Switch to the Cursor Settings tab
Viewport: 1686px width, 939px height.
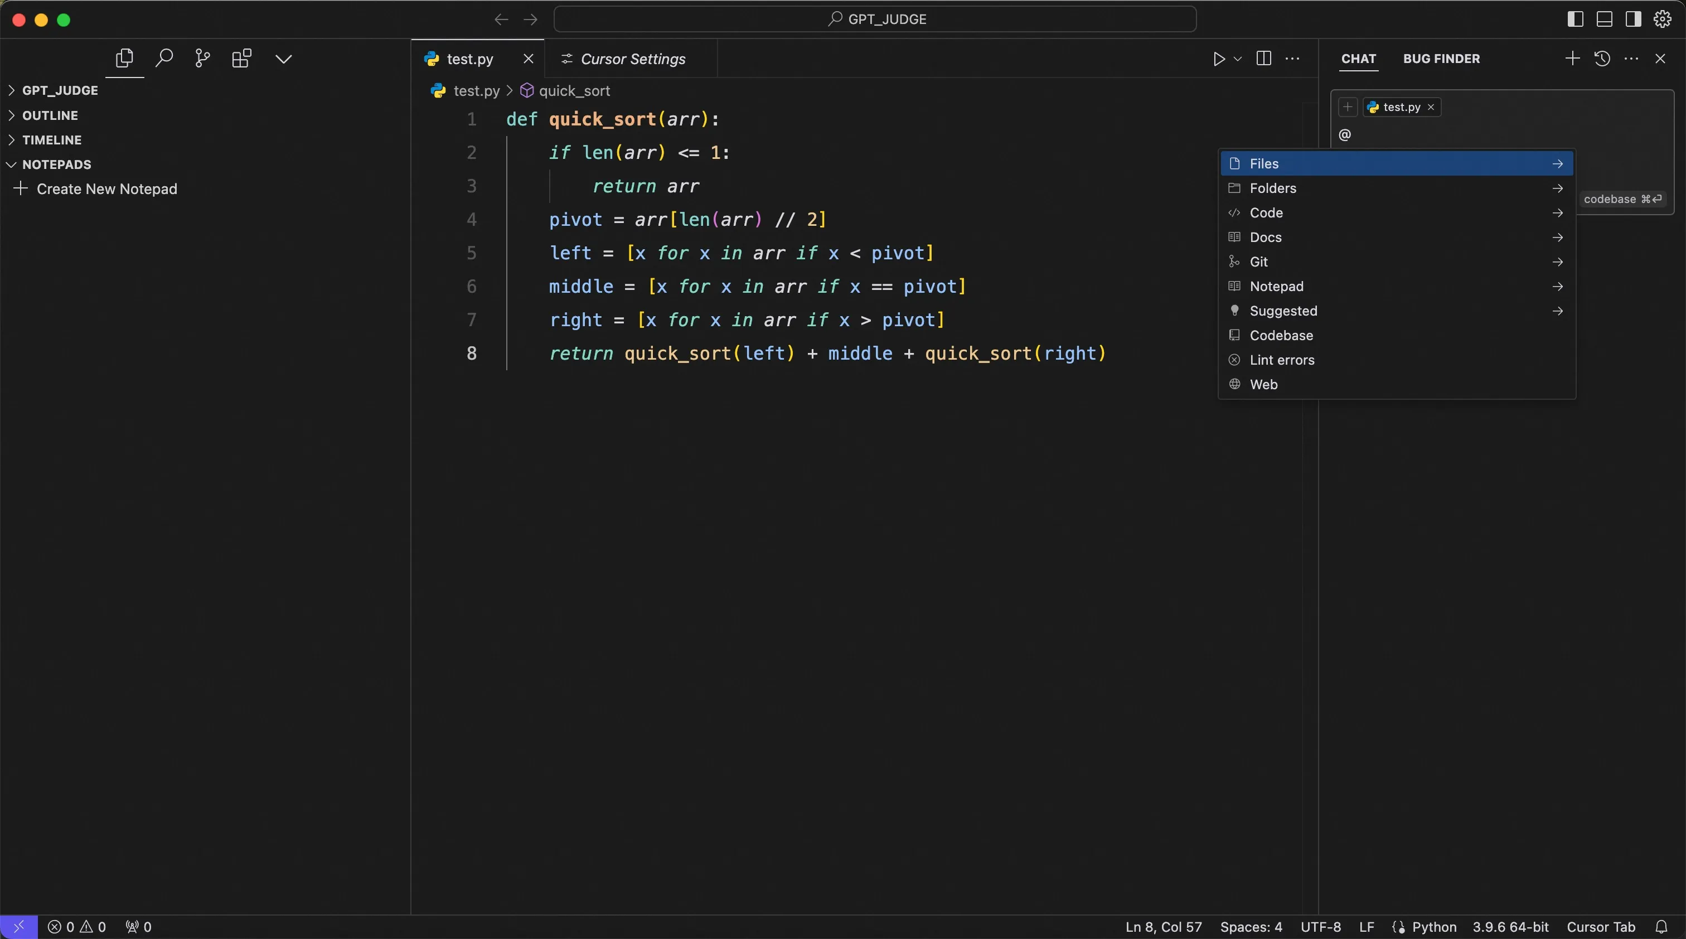pyautogui.click(x=630, y=59)
